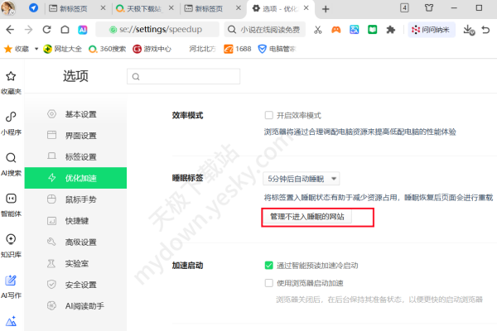
Task: Open the 知识库 knowledge base sidebar icon
Action: pyautogui.click(x=11, y=244)
